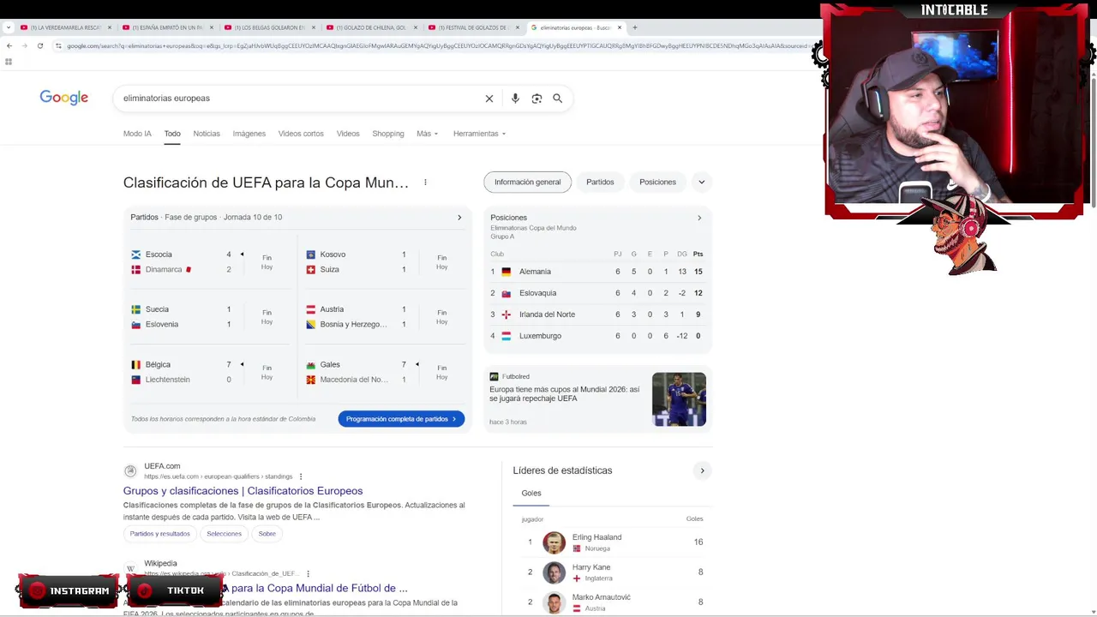The height and width of the screenshot is (617, 1097).
Task: Click the Selecciones sitelink chip
Action: pyautogui.click(x=224, y=534)
